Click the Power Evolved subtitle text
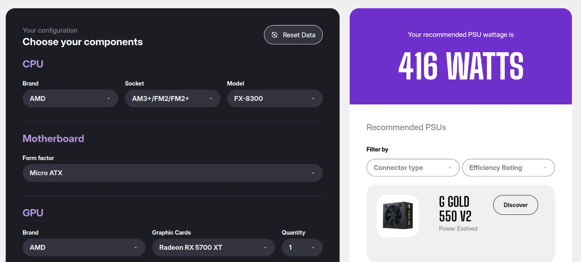The width and height of the screenshot is (581, 262). coord(458,229)
